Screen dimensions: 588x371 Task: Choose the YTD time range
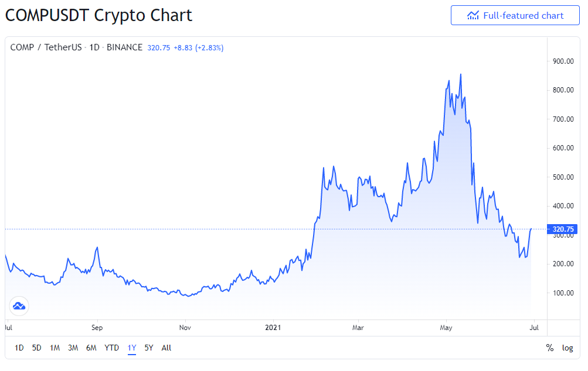coord(111,348)
